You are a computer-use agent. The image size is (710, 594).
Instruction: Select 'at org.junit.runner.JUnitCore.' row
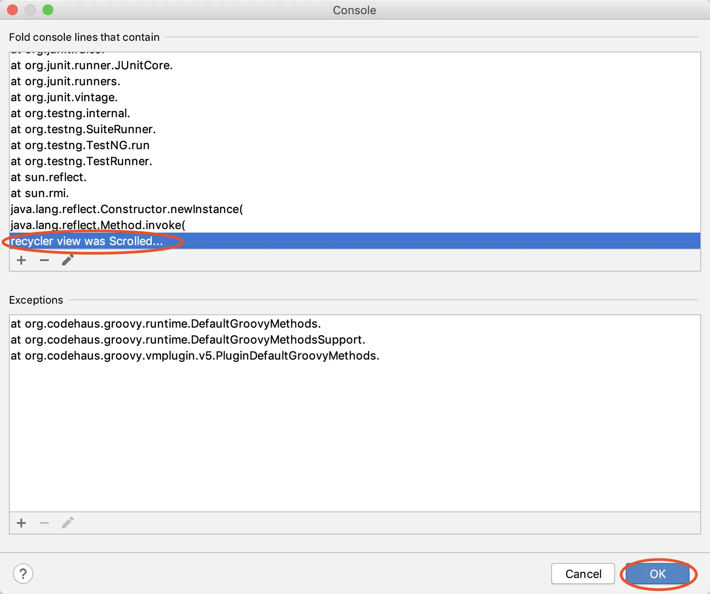coord(355,65)
